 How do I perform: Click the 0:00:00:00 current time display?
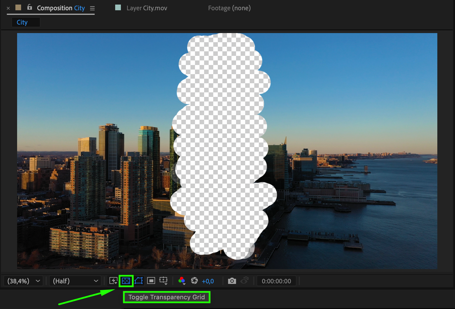pyautogui.click(x=277, y=281)
